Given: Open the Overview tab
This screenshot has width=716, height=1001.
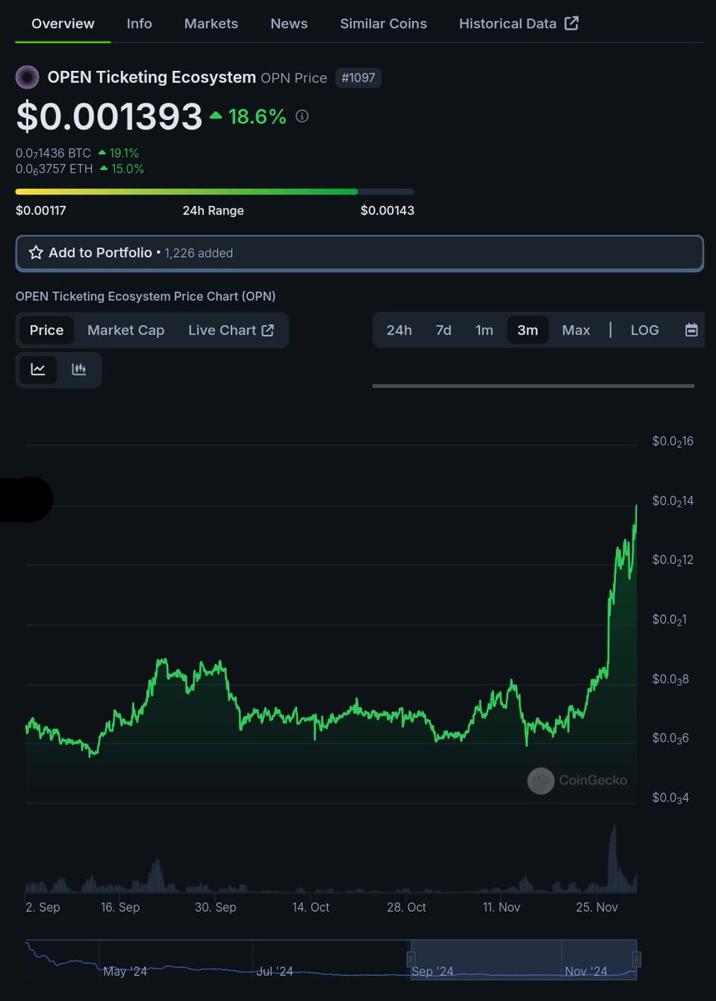Looking at the screenshot, I should click(63, 23).
